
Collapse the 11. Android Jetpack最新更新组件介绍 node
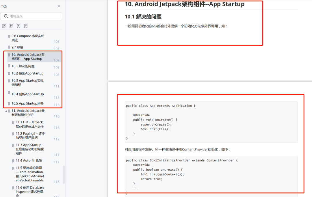pos(6,111)
